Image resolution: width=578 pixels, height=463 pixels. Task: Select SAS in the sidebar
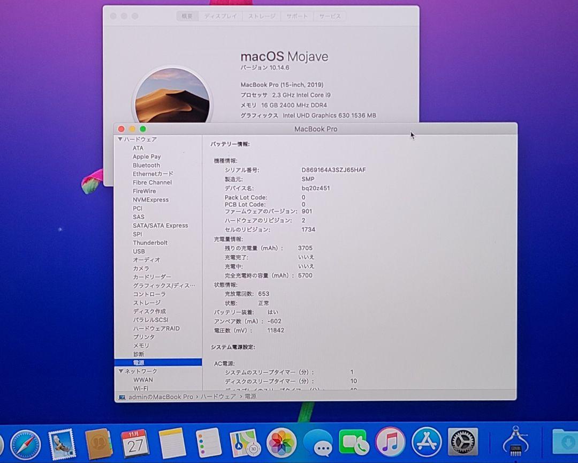click(x=139, y=216)
